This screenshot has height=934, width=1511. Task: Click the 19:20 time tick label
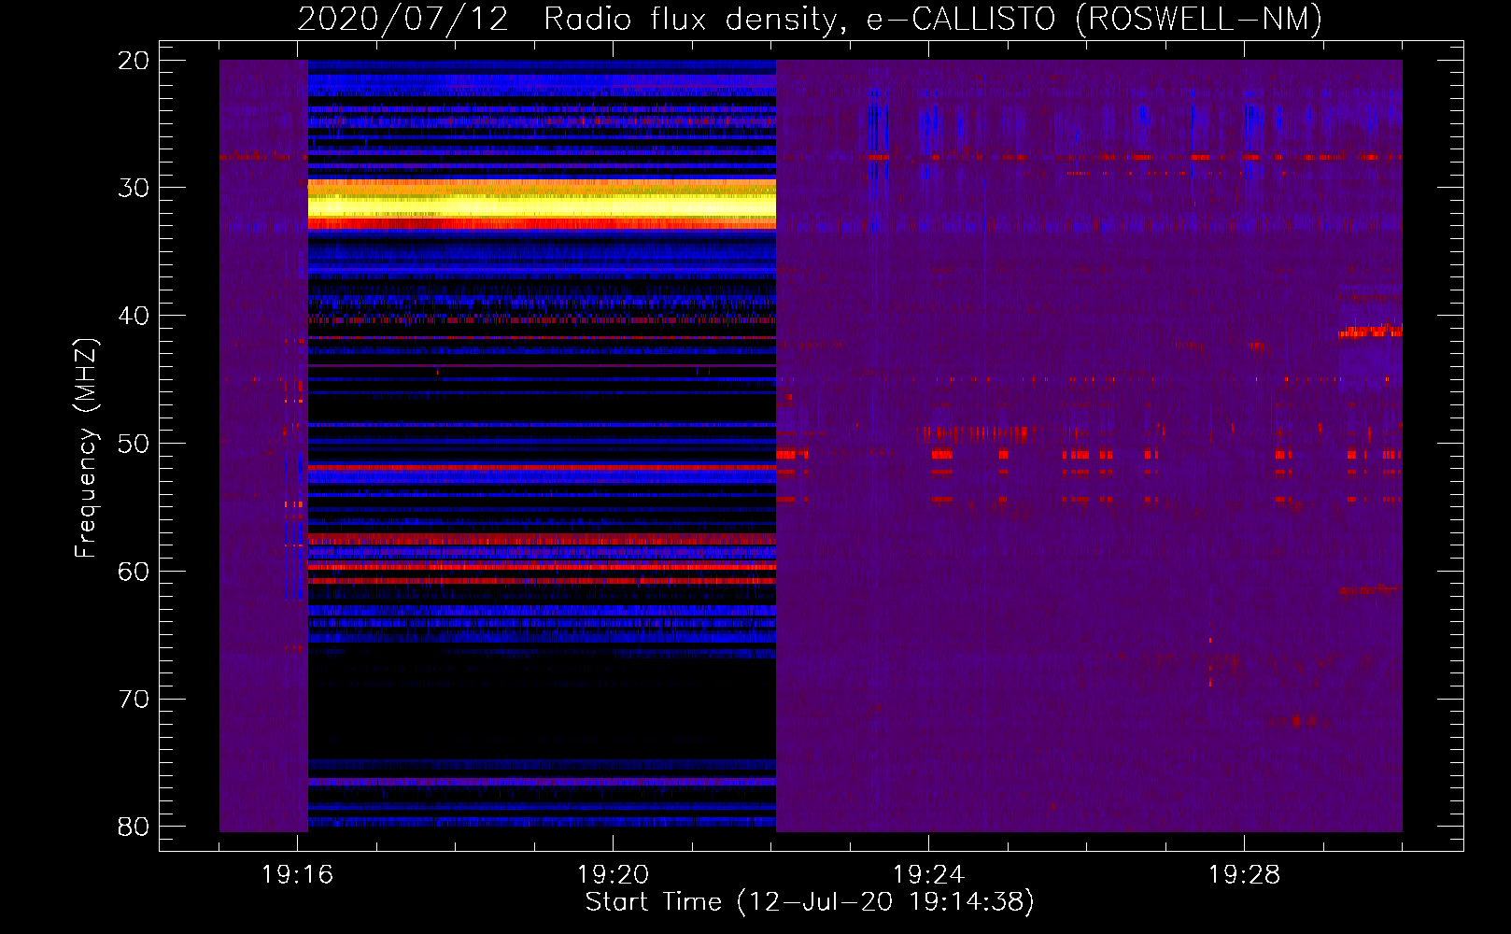point(613,875)
